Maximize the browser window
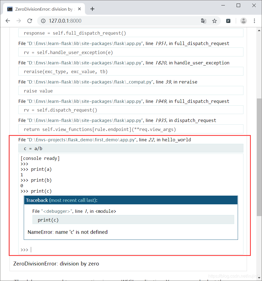Screen dimensions: 262x281 click(x=238, y=5)
